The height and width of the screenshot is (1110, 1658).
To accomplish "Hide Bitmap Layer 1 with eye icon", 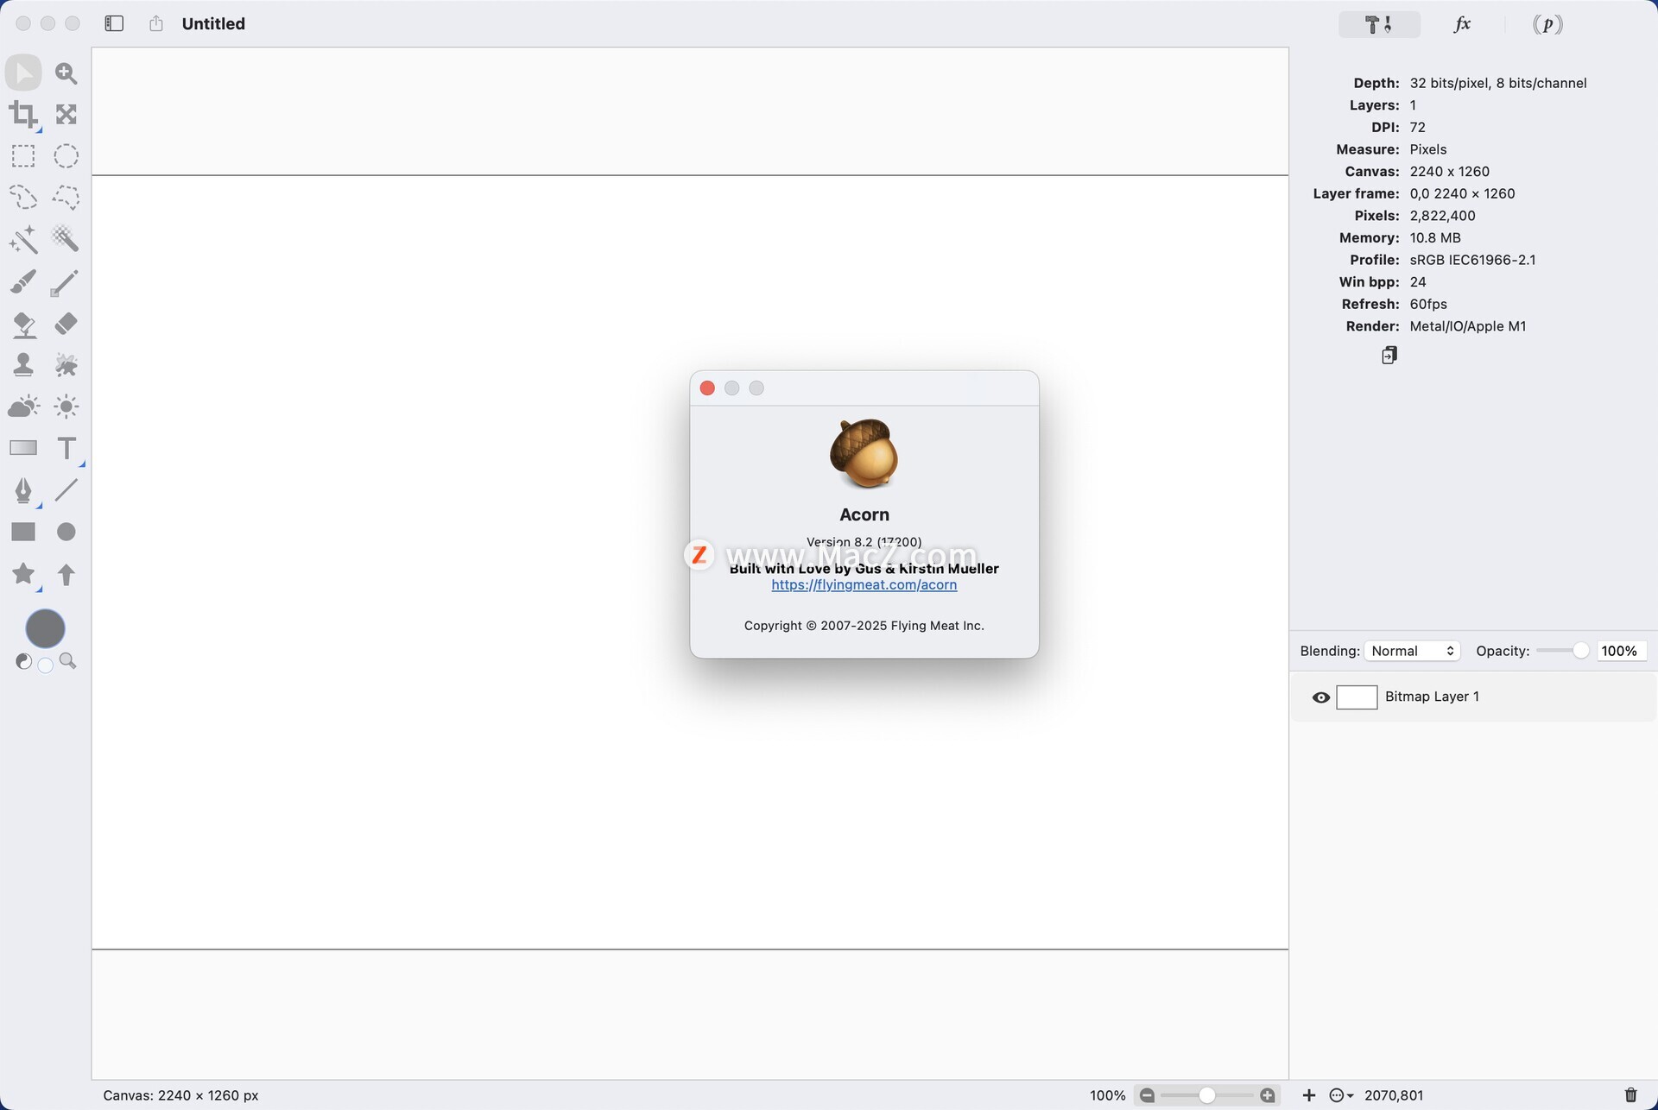I will coord(1320,697).
